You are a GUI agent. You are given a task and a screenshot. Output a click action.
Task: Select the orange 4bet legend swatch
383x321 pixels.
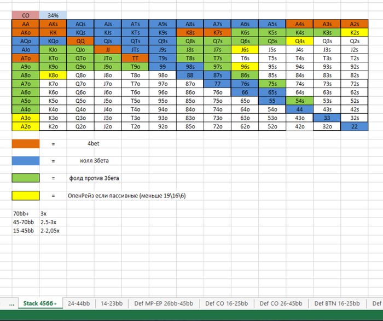click(26, 144)
